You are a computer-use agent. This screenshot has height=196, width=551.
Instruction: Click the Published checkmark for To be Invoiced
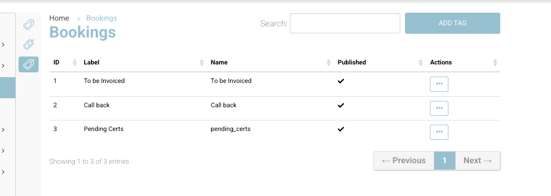point(341,81)
